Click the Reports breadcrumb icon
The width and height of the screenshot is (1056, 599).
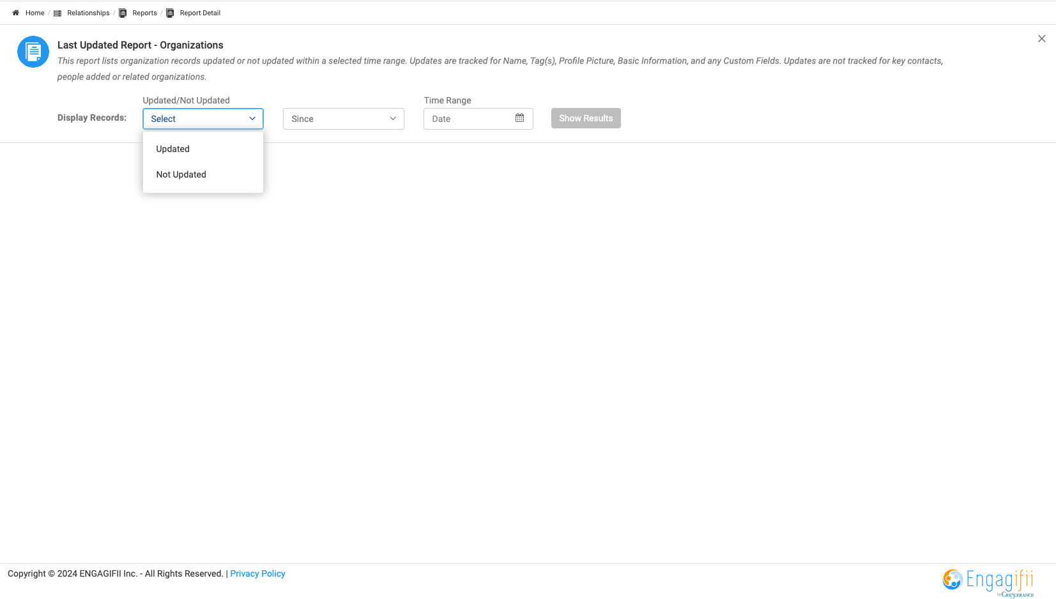pos(123,13)
